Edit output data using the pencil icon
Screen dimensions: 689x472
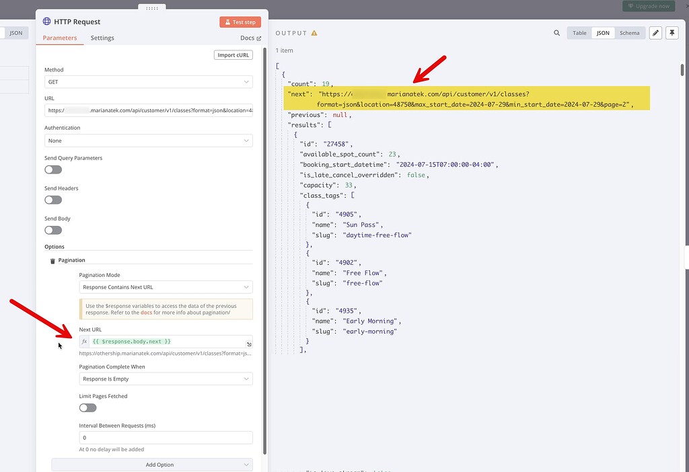[655, 32]
